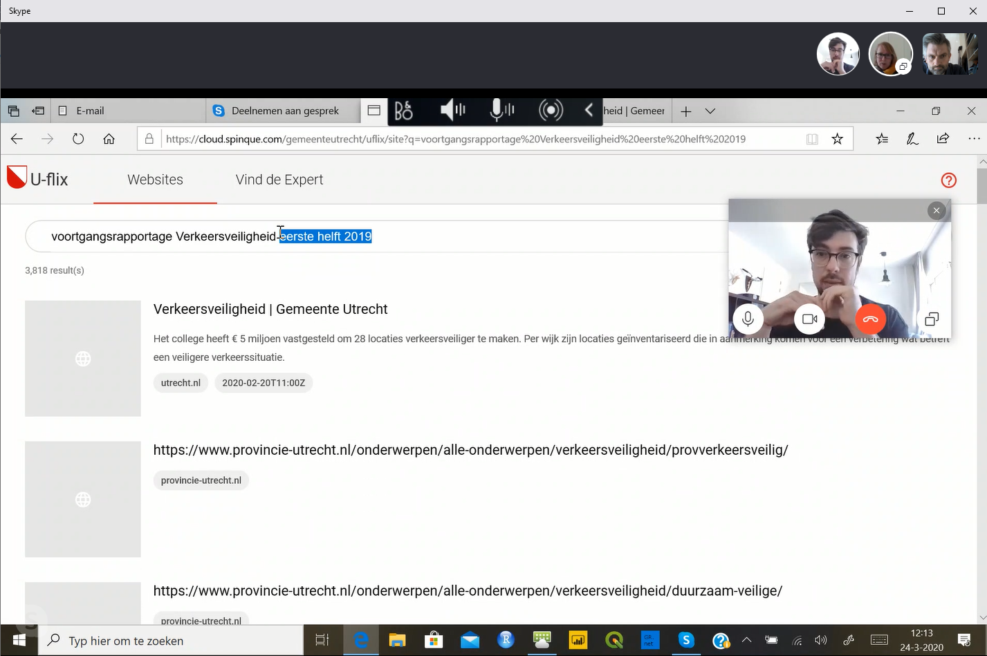Image resolution: width=987 pixels, height=656 pixels.
Task: Open Mail app from taskbar
Action: pos(470,641)
